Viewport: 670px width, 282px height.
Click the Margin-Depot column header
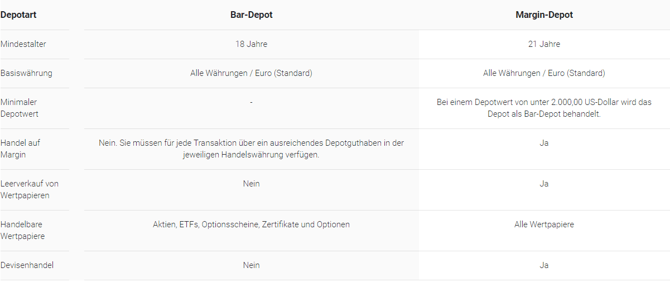[544, 15]
